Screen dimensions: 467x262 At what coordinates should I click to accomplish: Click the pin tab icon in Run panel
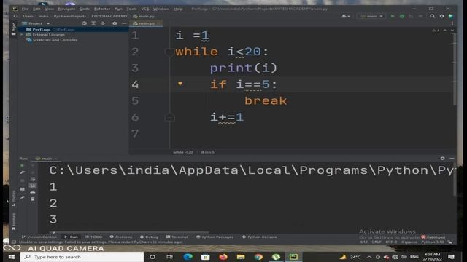[23, 197]
